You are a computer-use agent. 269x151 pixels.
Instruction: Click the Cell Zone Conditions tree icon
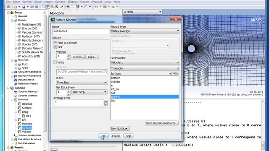16,72
